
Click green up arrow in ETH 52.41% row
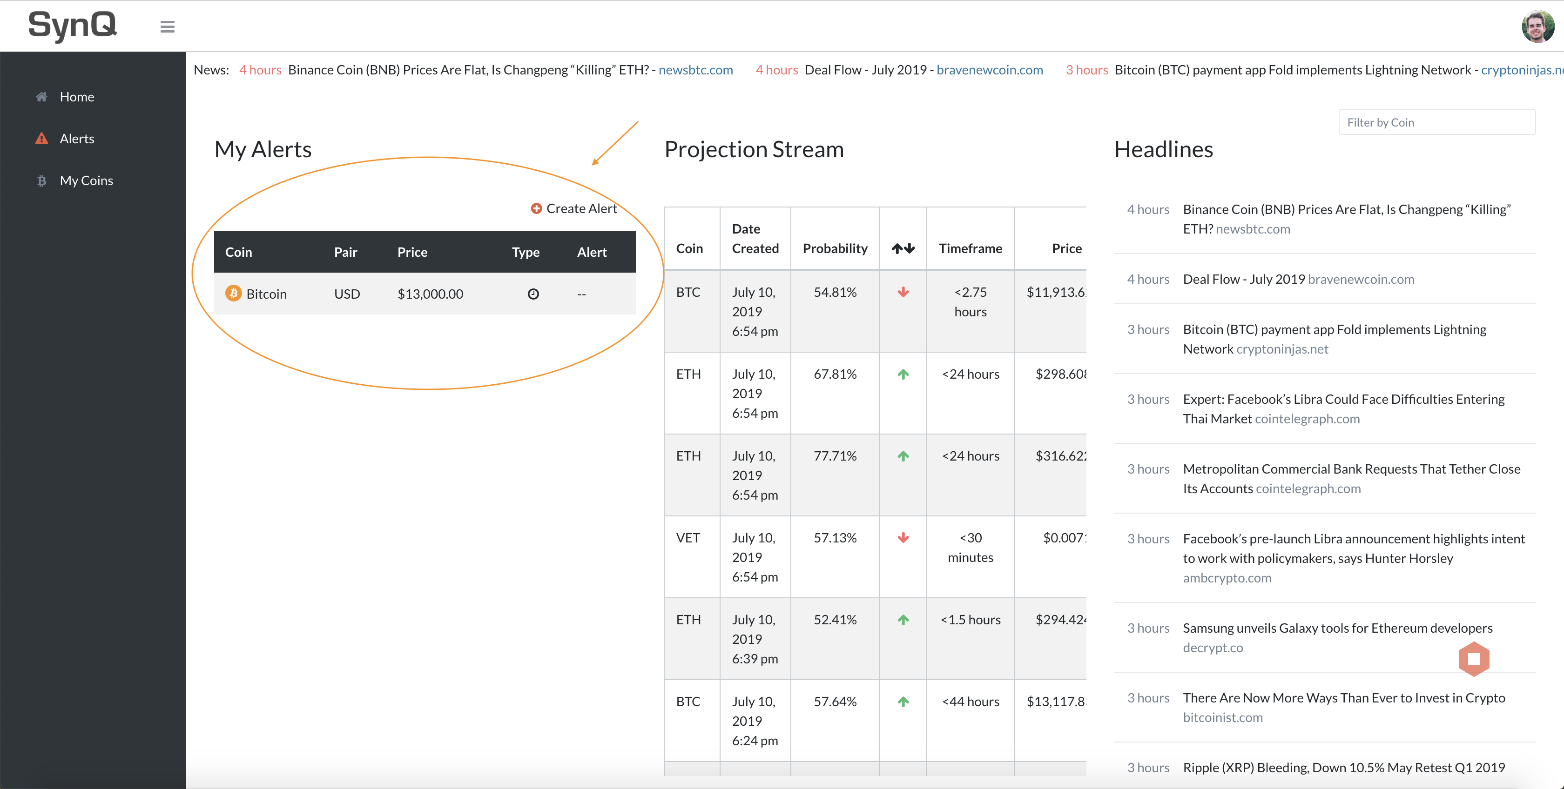pos(903,620)
